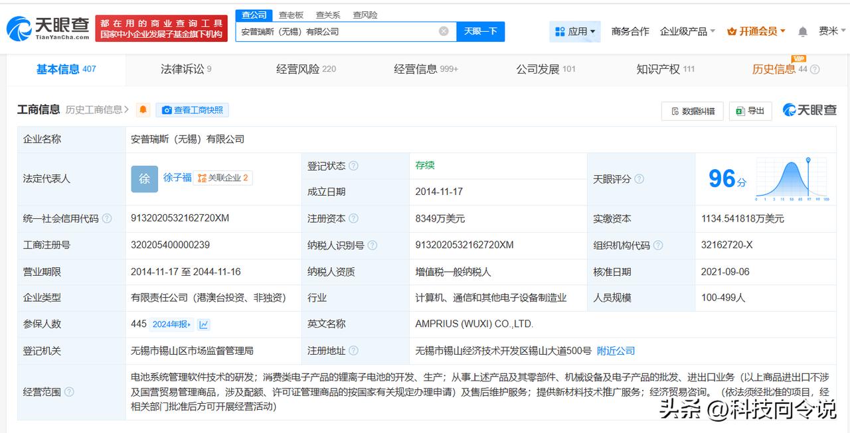Click the 增值税一般纳税人 taxpayer qualification value
850x433 pixels.
tap(453, 271)
